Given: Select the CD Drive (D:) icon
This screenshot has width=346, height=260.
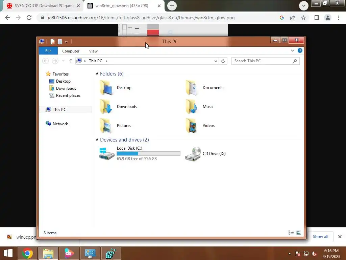Looking at the screenshot, I should click(x=193, y=154).
